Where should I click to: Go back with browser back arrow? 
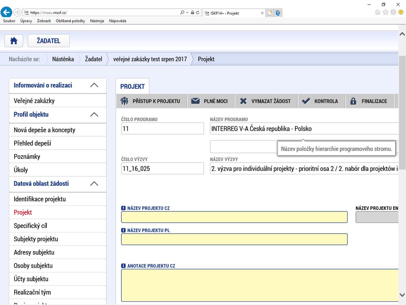click(6, 12)
